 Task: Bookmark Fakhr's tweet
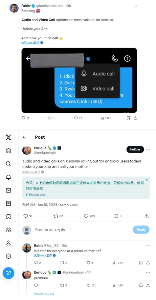click(128, 118)
